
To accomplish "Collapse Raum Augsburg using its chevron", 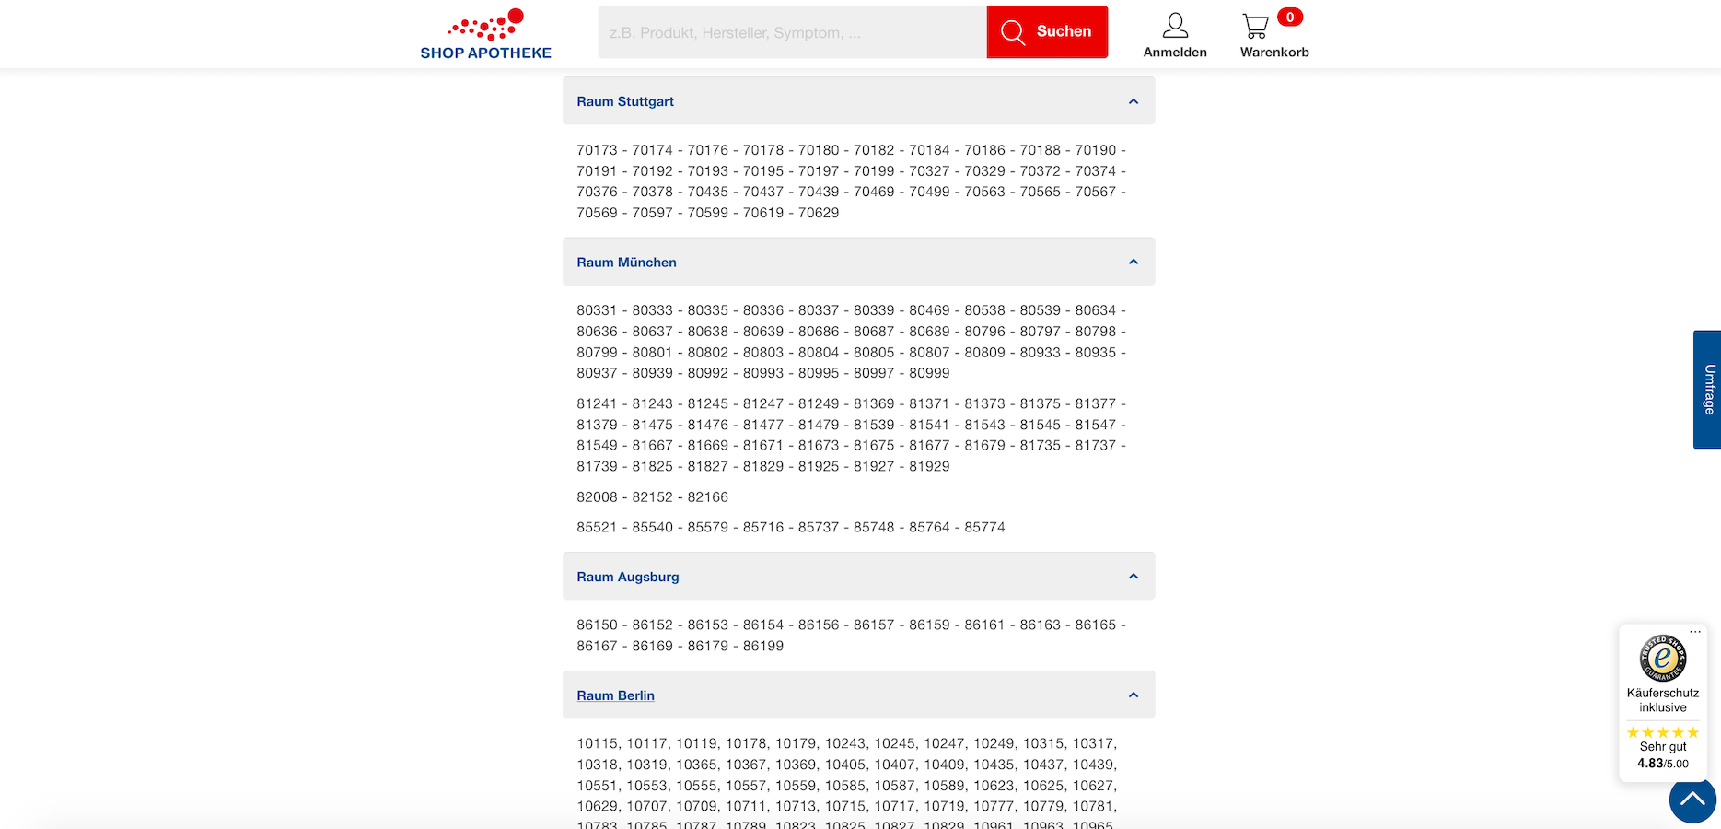I will (1134, 577).
